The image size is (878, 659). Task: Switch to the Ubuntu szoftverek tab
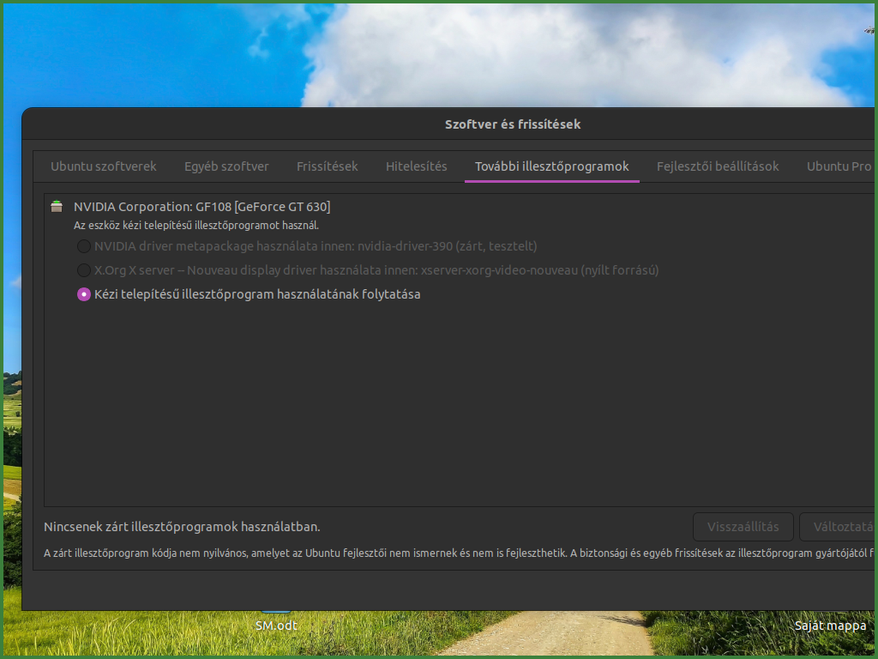tap(104, 166)
